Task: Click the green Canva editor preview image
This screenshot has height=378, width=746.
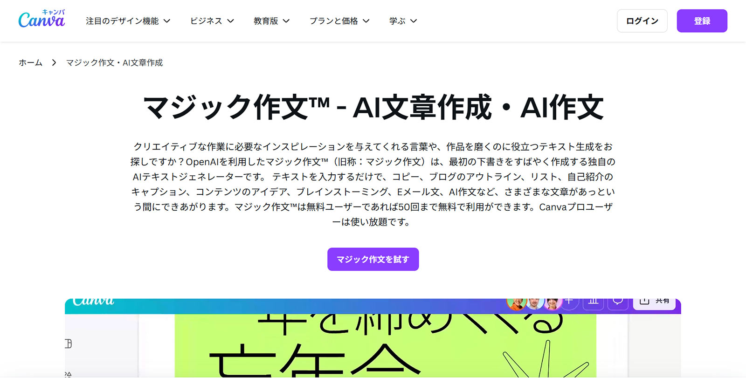Action: 373,338
